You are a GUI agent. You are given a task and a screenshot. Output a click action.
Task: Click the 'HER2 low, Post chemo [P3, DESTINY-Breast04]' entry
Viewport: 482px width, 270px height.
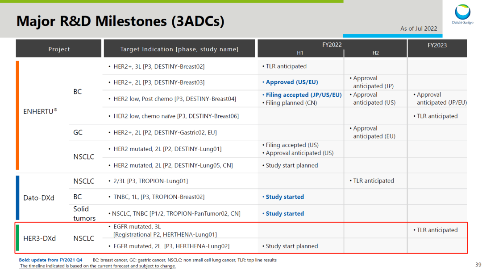(175, 99)
